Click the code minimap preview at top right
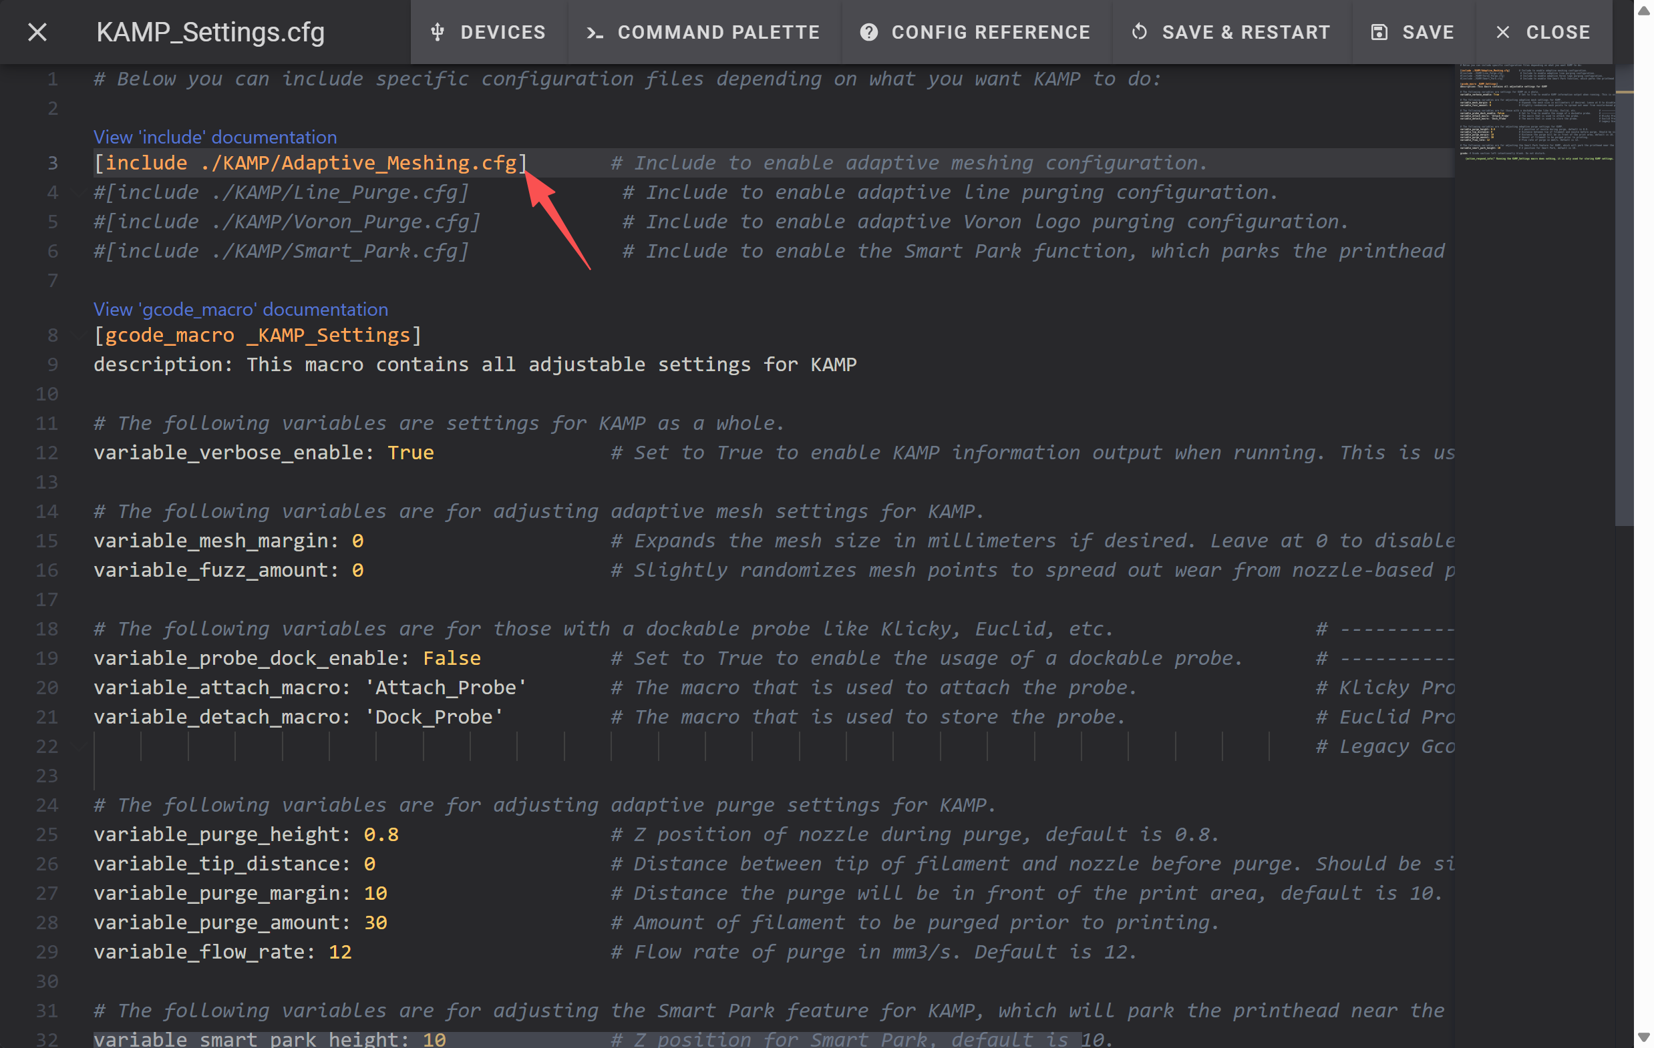 tap(1536, 113)
